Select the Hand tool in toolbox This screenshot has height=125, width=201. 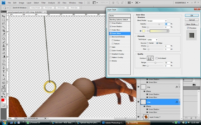[3, 90]
